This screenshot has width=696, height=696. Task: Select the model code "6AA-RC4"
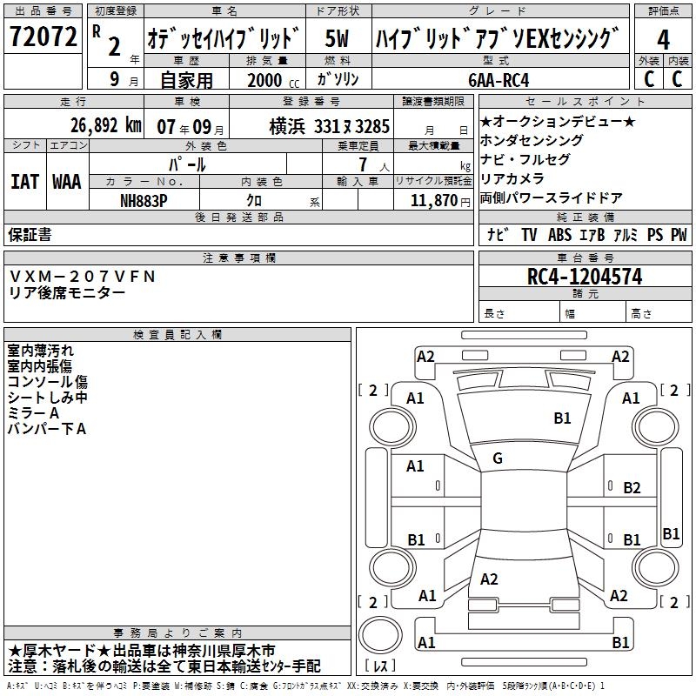tap(499, 80)
